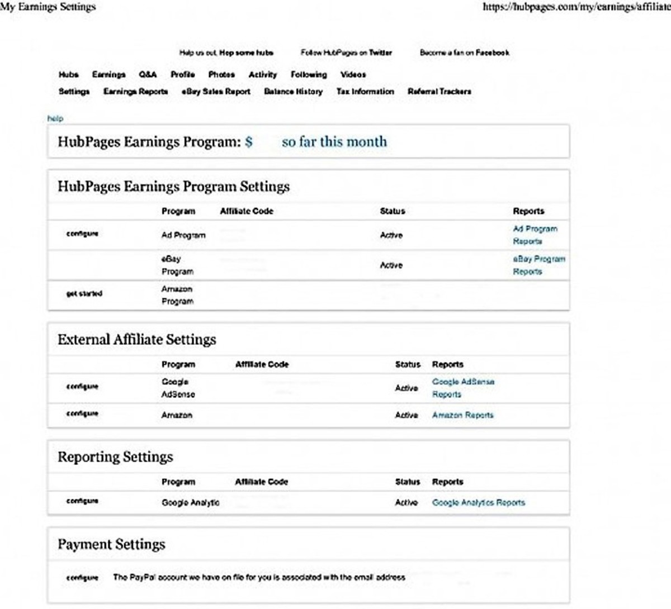The image size is (671, 609).
Task: Go to Referral Trackers
Action: (440, 91)
